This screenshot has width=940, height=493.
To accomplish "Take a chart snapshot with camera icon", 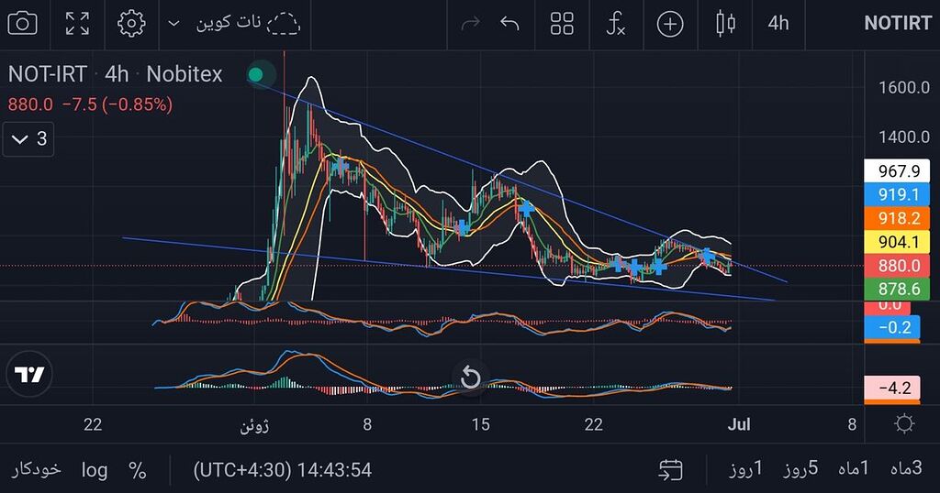I will (x=22, y=23).
